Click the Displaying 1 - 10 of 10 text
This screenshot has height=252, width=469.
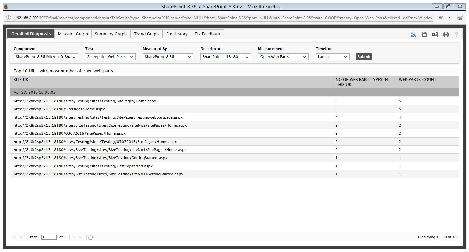click(437, 237)
